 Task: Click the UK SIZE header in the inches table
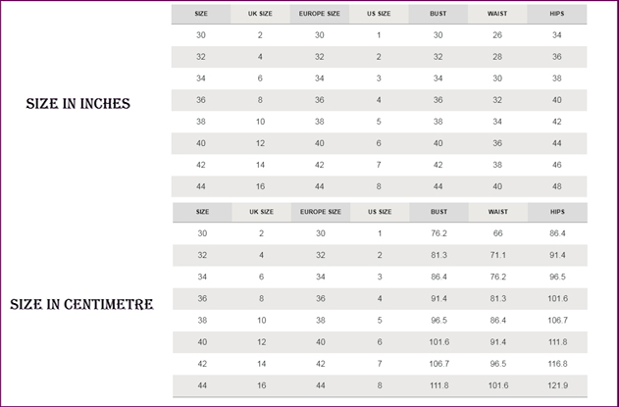(260, 14)
